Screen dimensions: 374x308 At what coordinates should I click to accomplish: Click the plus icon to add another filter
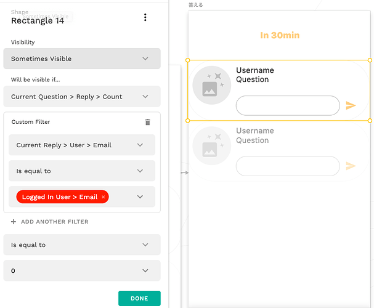pyautogui.click(x=14, y=222)
